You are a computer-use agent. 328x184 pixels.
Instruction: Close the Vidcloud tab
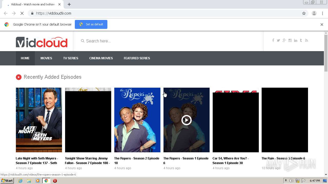(x=59, y=4)
